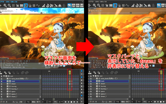Image resolution: width=166 pixels, height=104 pixels.
Task: Open Grid Size setting in left screenshot
Action: click(74, 5)
